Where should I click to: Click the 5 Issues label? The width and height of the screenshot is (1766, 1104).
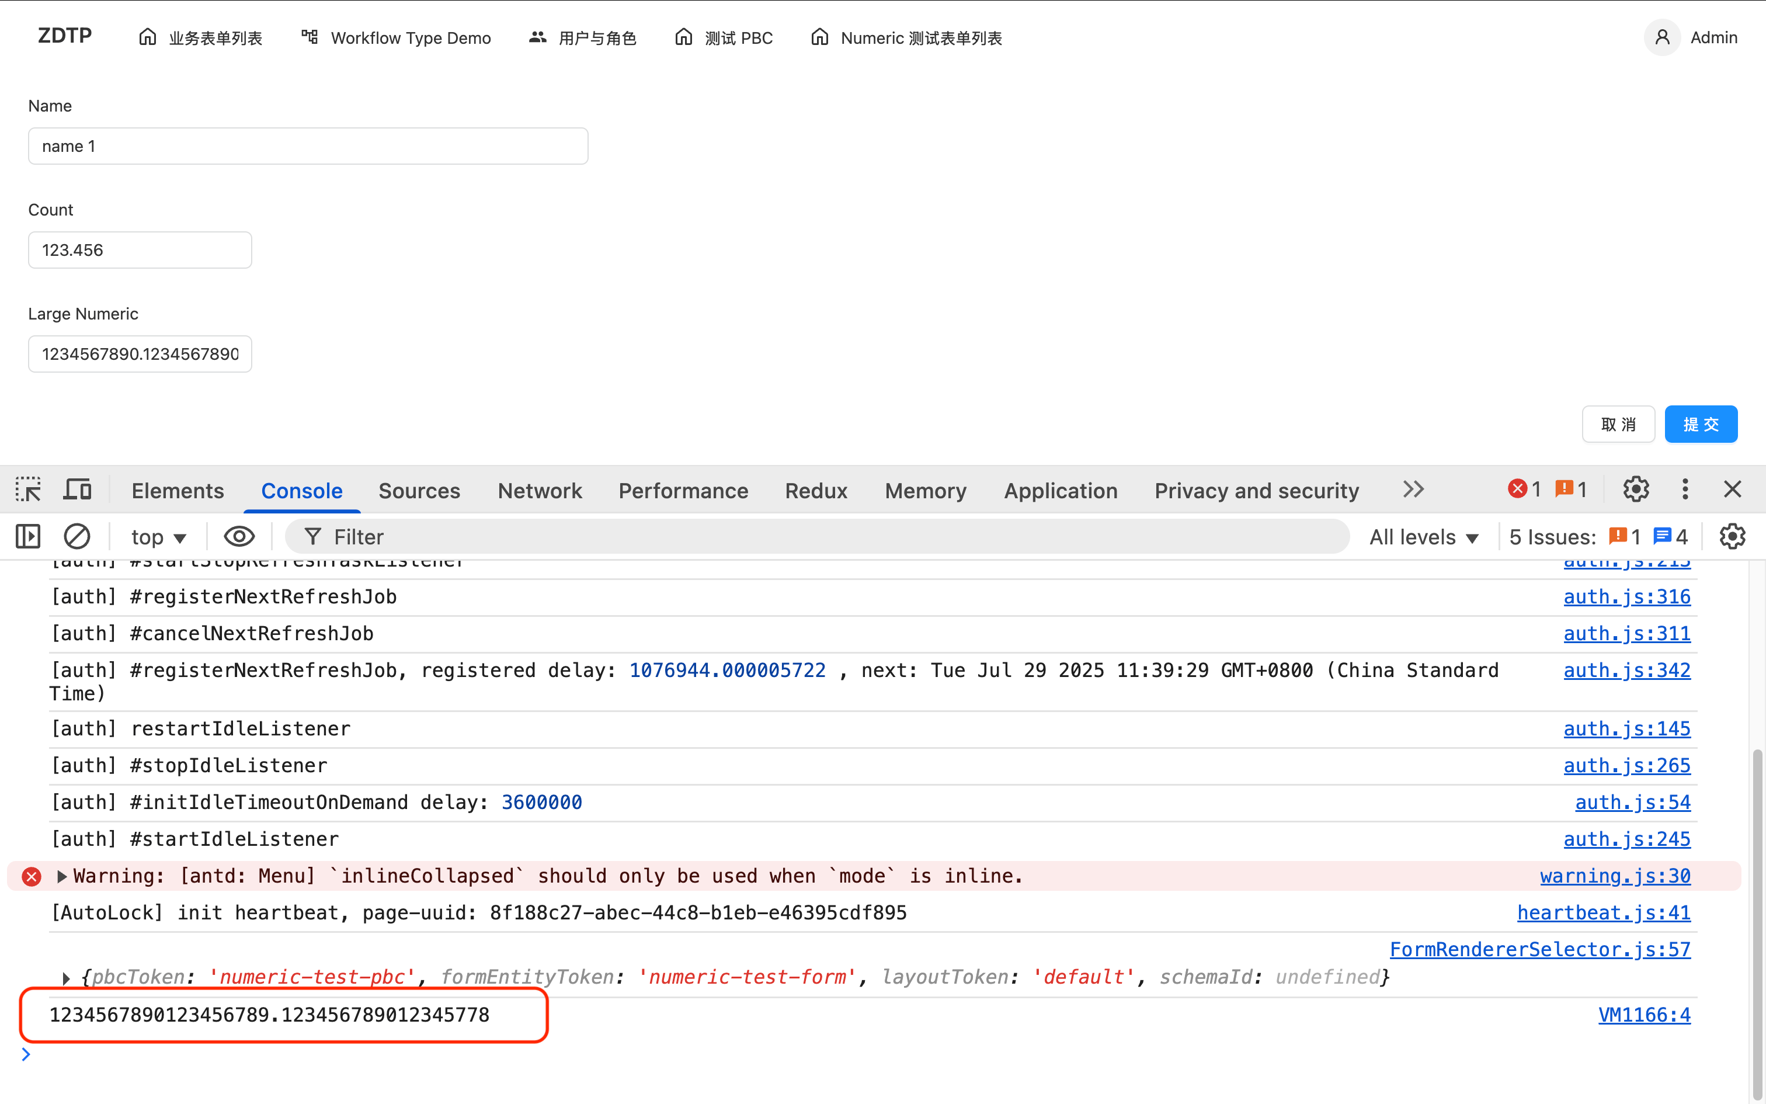pos(1552,537)
